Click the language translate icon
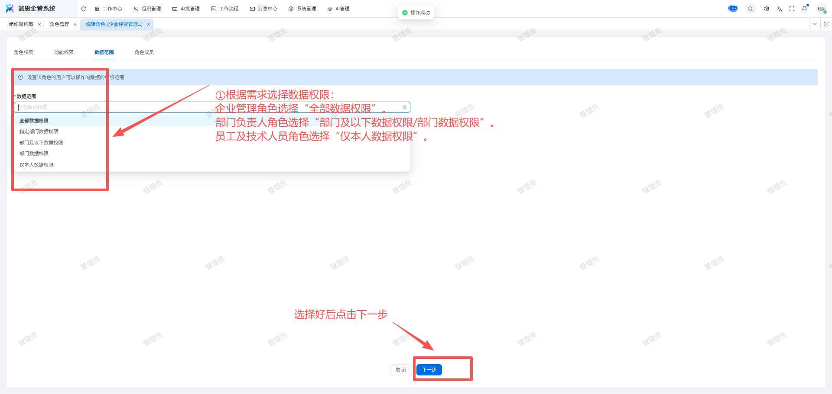The height and width of the screenshot is (394, 832). tap(779, 9)
